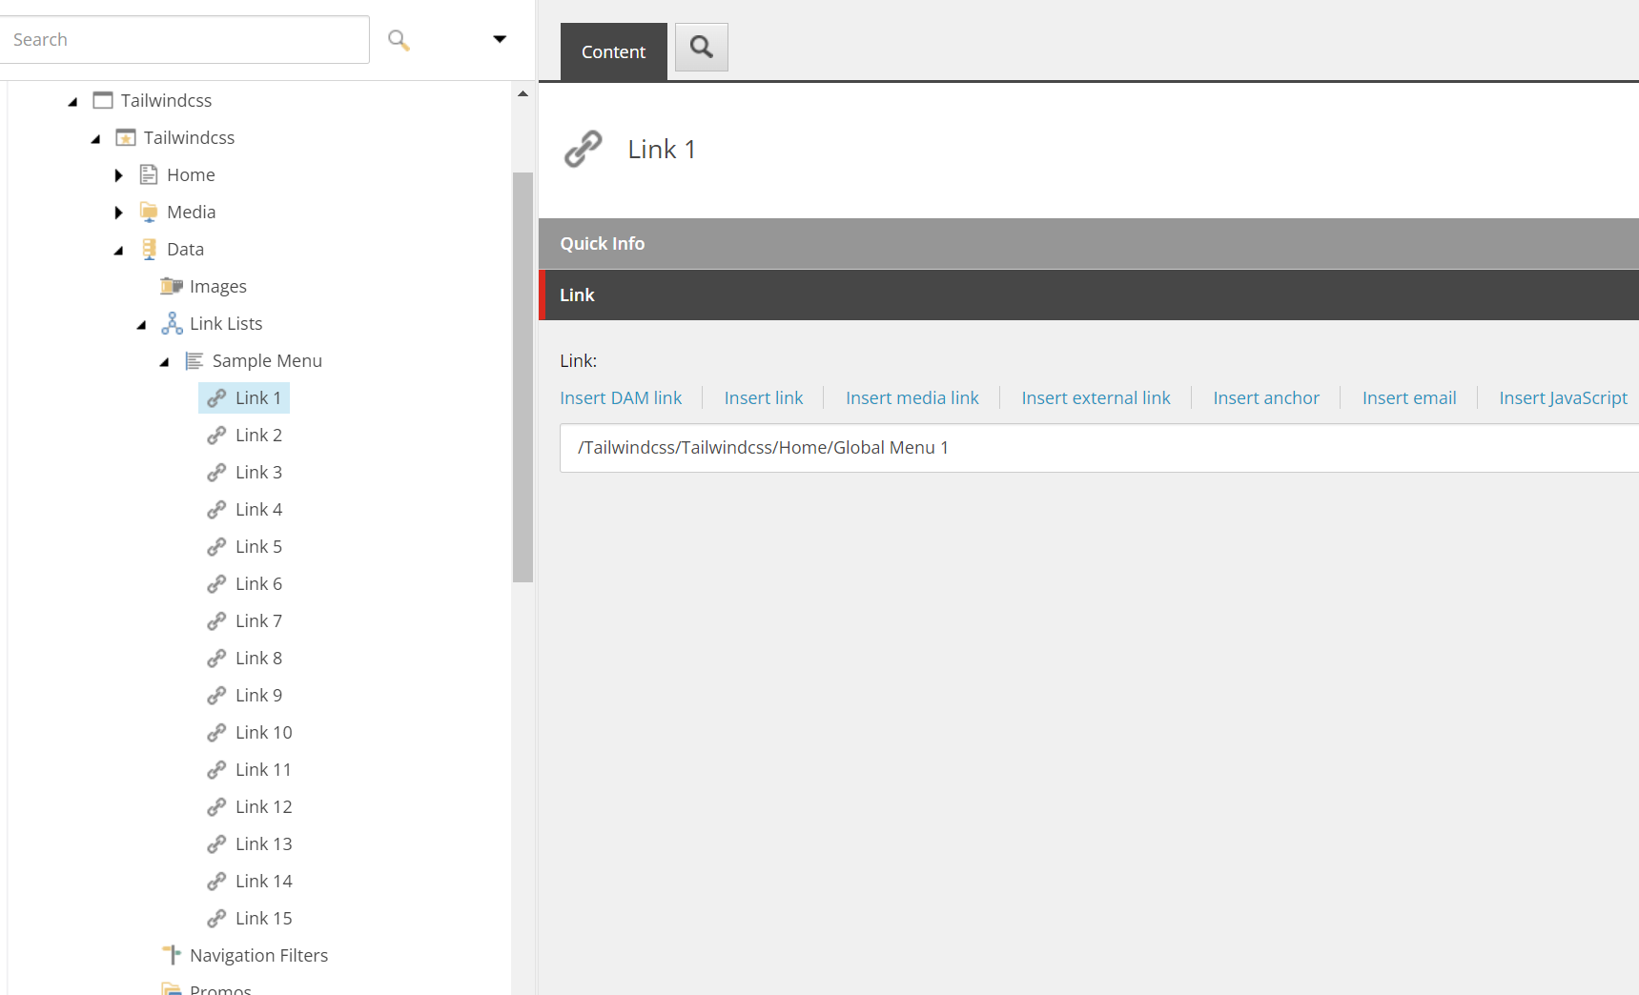Viewport: 1639px width, 995px height.
Task: Click the top-level Tailwindcss window icon
Action: coord(103,100)
